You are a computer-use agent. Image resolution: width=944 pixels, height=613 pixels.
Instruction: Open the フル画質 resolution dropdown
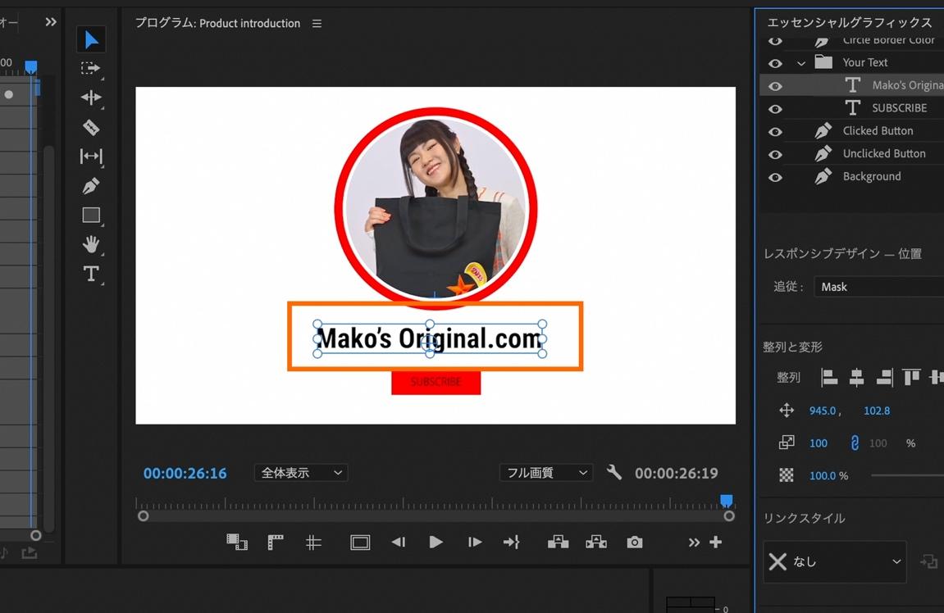click(546, 472)
